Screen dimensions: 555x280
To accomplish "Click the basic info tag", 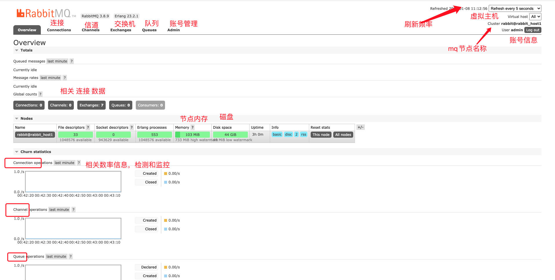I will coord(277,134).
